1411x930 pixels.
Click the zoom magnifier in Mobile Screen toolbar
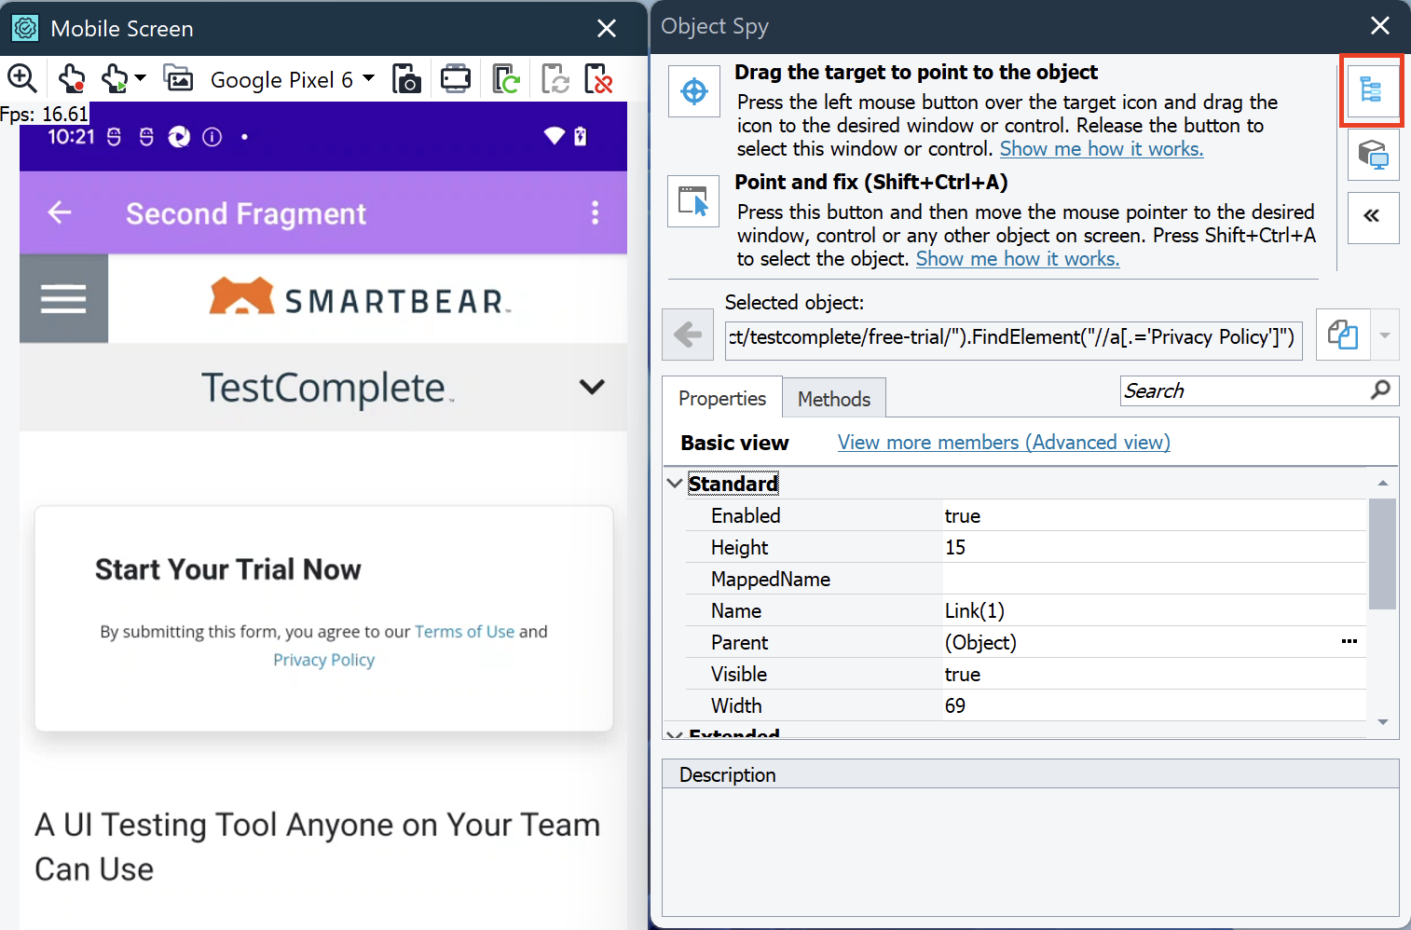pyautogui.click(x=21, y=79)
